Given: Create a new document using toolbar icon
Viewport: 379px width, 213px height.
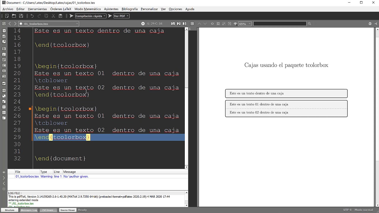Looking at the screenshot, I should [7, 16].
